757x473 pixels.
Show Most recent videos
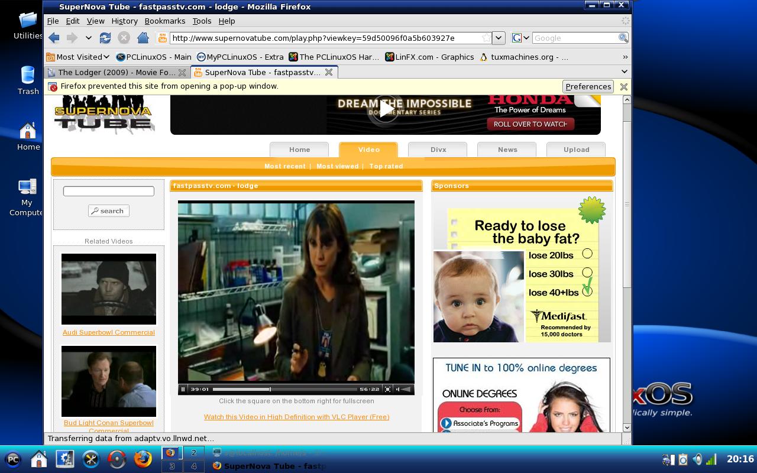pyautogui.click(x=285, y=166)
